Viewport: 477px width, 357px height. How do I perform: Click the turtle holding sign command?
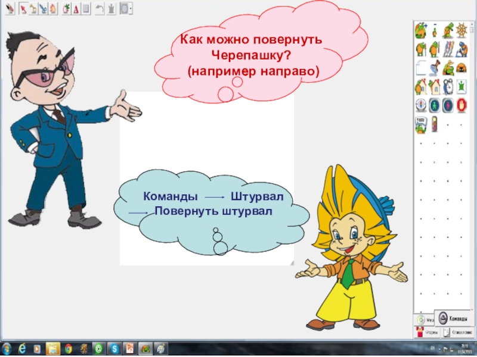(x=422, y=124)
